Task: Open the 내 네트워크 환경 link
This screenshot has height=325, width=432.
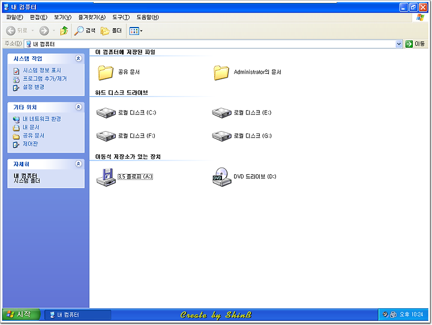Action: pos(42,119)
